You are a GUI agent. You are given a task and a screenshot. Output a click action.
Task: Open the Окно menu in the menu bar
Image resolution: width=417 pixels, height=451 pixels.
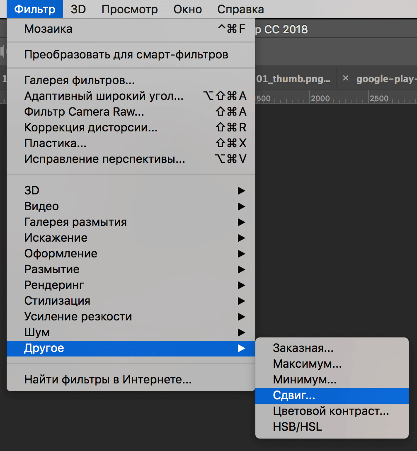coord(187,9)
